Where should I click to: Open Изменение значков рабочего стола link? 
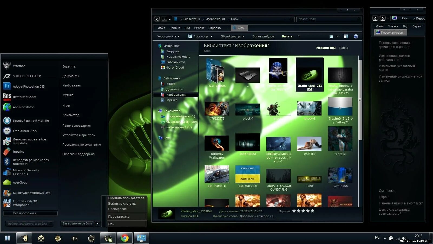tap(394, 58)
